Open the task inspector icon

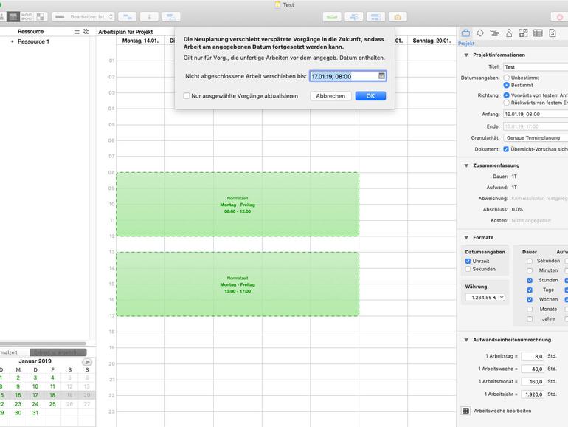pos(494,33)
